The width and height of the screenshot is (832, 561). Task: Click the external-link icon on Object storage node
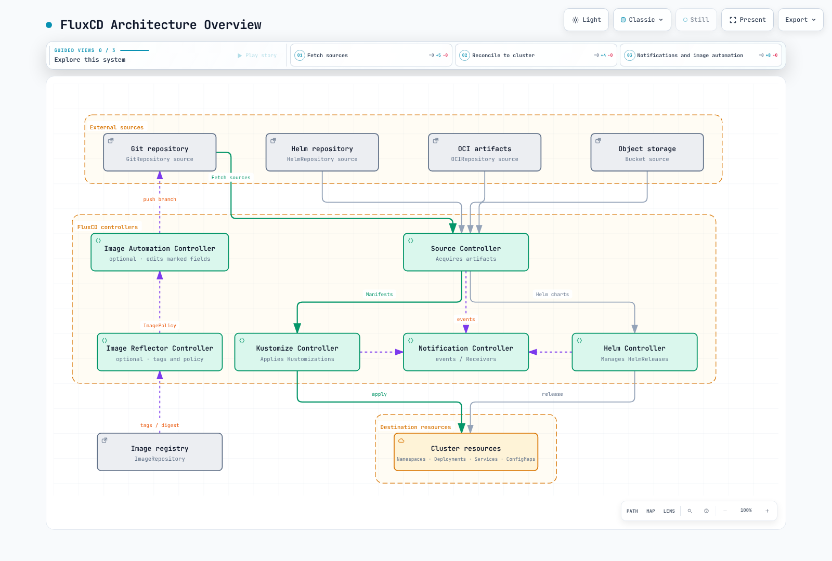[x=598, y=141]
